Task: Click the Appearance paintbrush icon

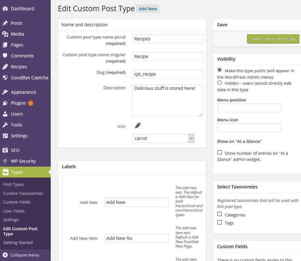Action: 5,92
